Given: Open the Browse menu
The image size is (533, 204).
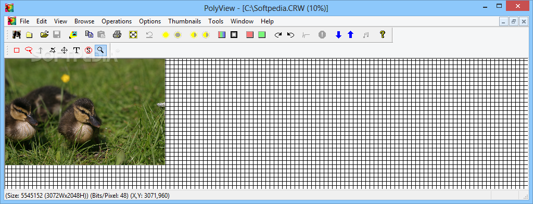Looking at the screenshot, I should tap(84, 21).
